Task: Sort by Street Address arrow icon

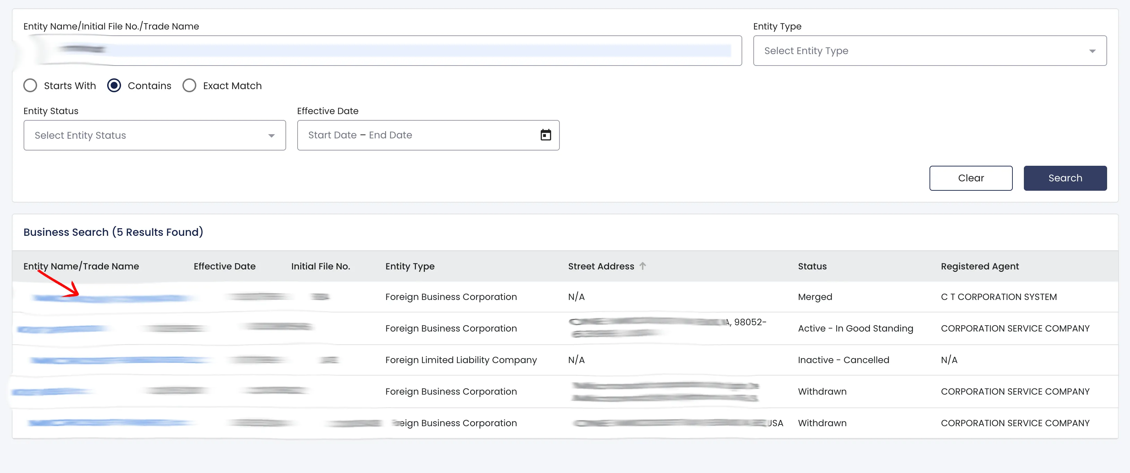Action: click(643, 266)
